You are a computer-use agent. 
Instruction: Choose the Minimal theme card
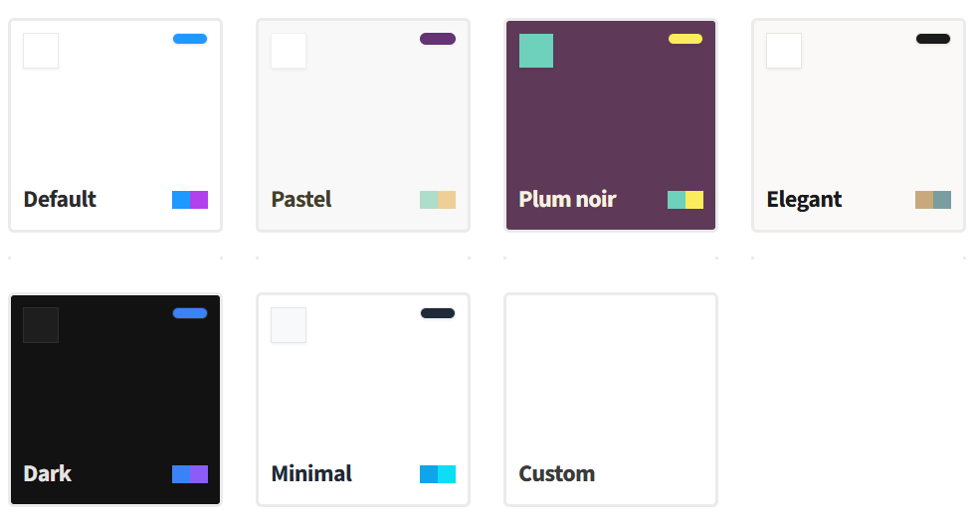coord(362,400)
